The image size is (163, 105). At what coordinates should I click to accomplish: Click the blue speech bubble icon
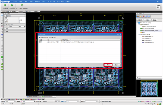pyautogui.click(x=146, y=17)
